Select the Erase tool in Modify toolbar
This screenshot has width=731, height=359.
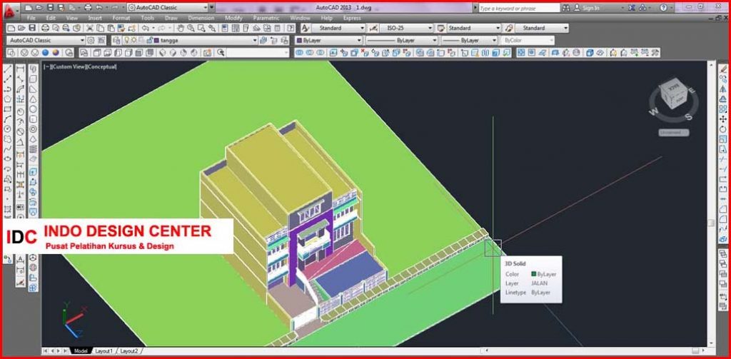coord(723,69)
